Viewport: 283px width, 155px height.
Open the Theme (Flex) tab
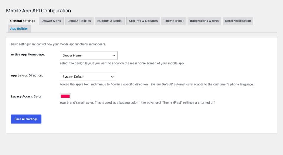point(174,21)
